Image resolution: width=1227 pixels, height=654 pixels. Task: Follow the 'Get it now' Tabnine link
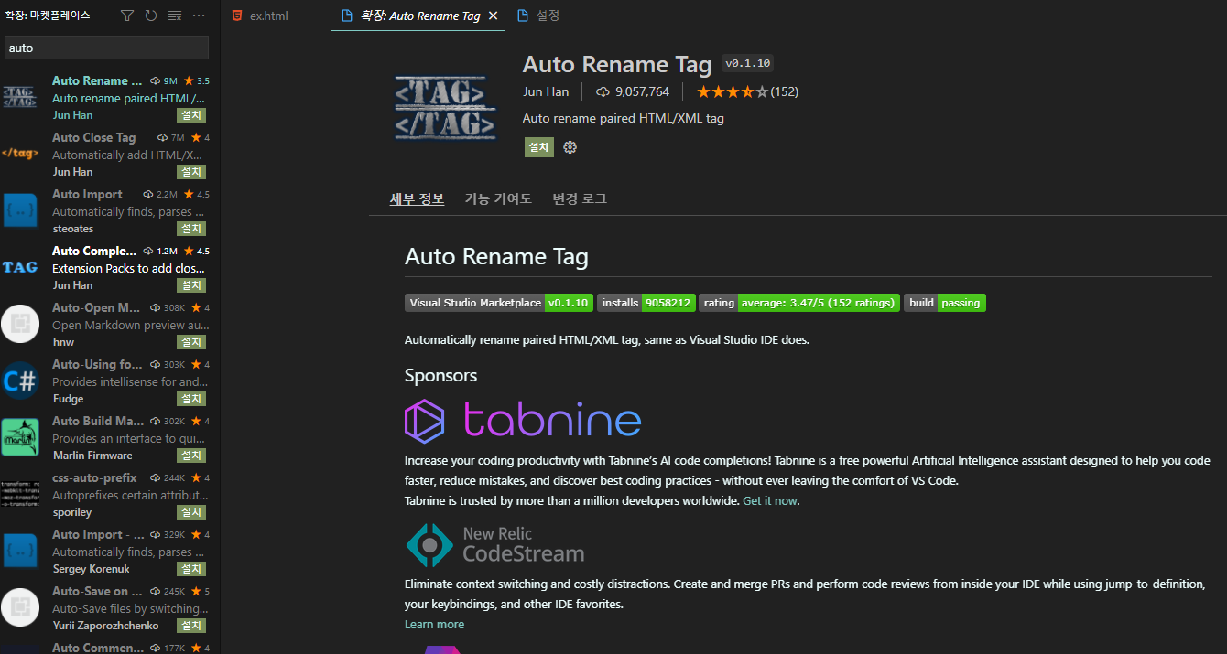tap(770, 501)
